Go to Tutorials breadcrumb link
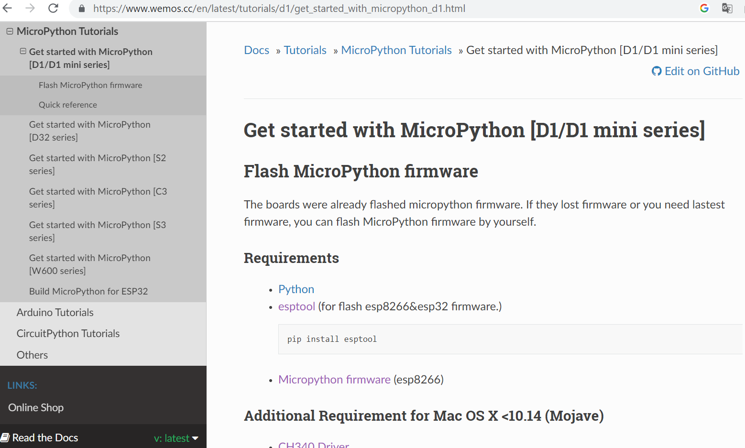Viewport: 745px width, 448px height. 305,50
